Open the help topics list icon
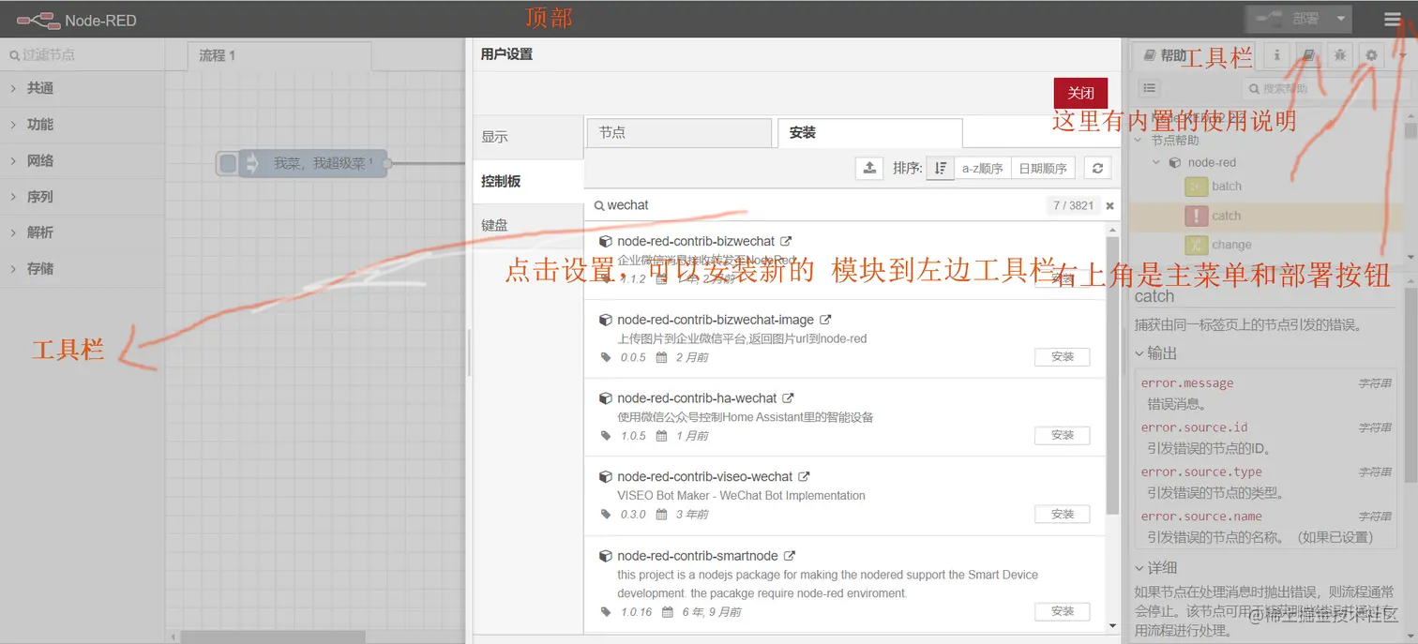Viewport: 1418px width, 644px height. coord(1149,88)
